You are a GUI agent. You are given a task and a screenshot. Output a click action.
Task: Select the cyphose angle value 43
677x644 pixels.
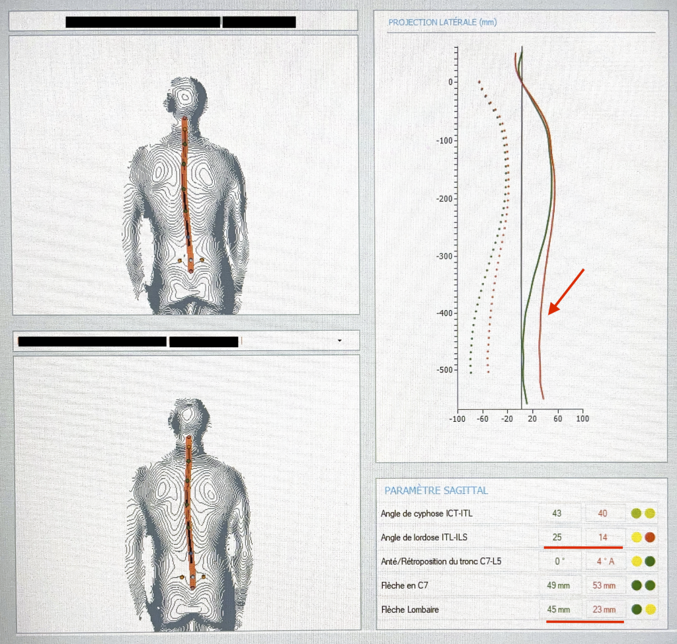pyautogui.click(x=557, y=513)
